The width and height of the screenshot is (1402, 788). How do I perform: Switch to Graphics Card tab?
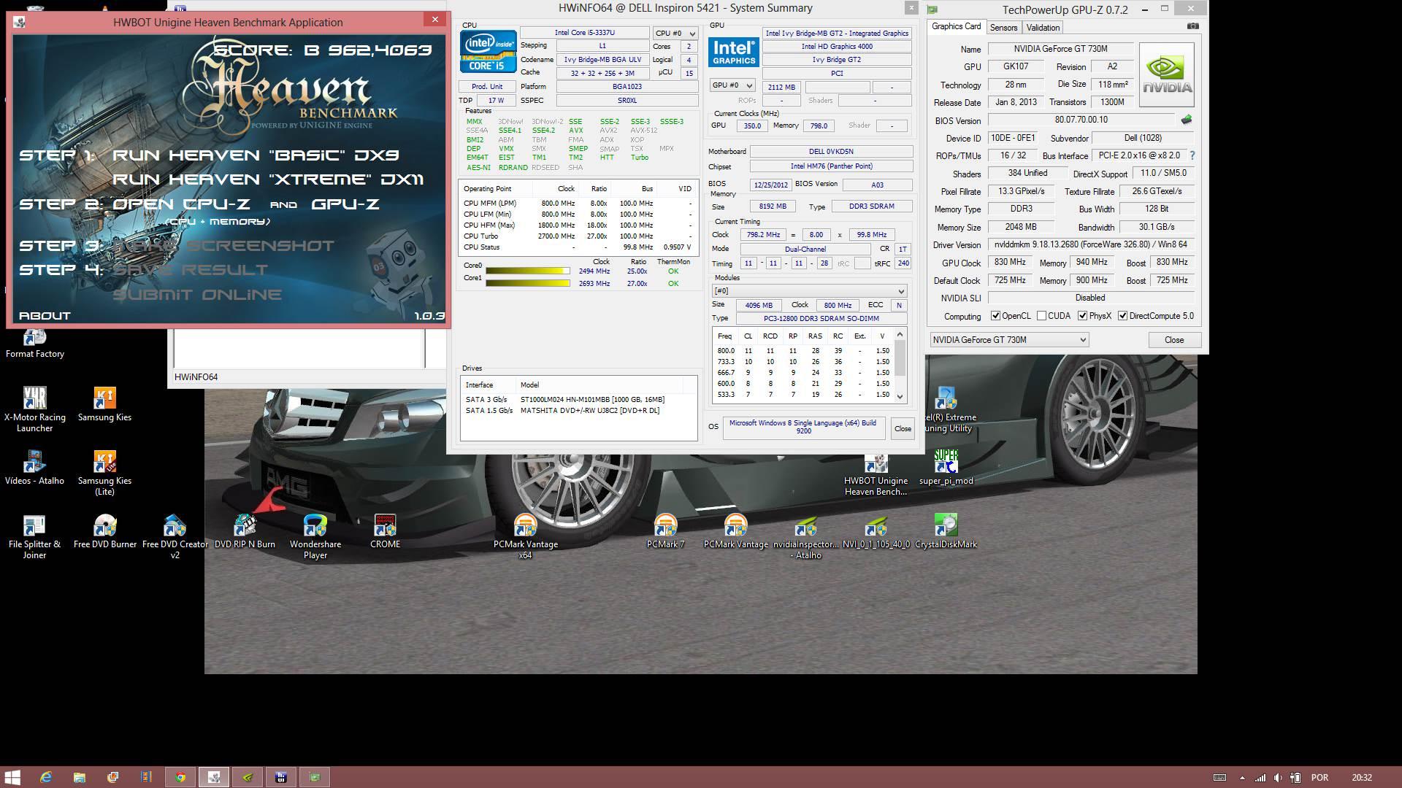(956, 26)
